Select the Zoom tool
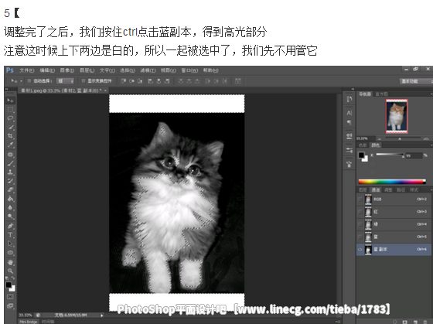The height and width of the screenshot is (324, 433). pyautogui.click(x=11, y=271)
